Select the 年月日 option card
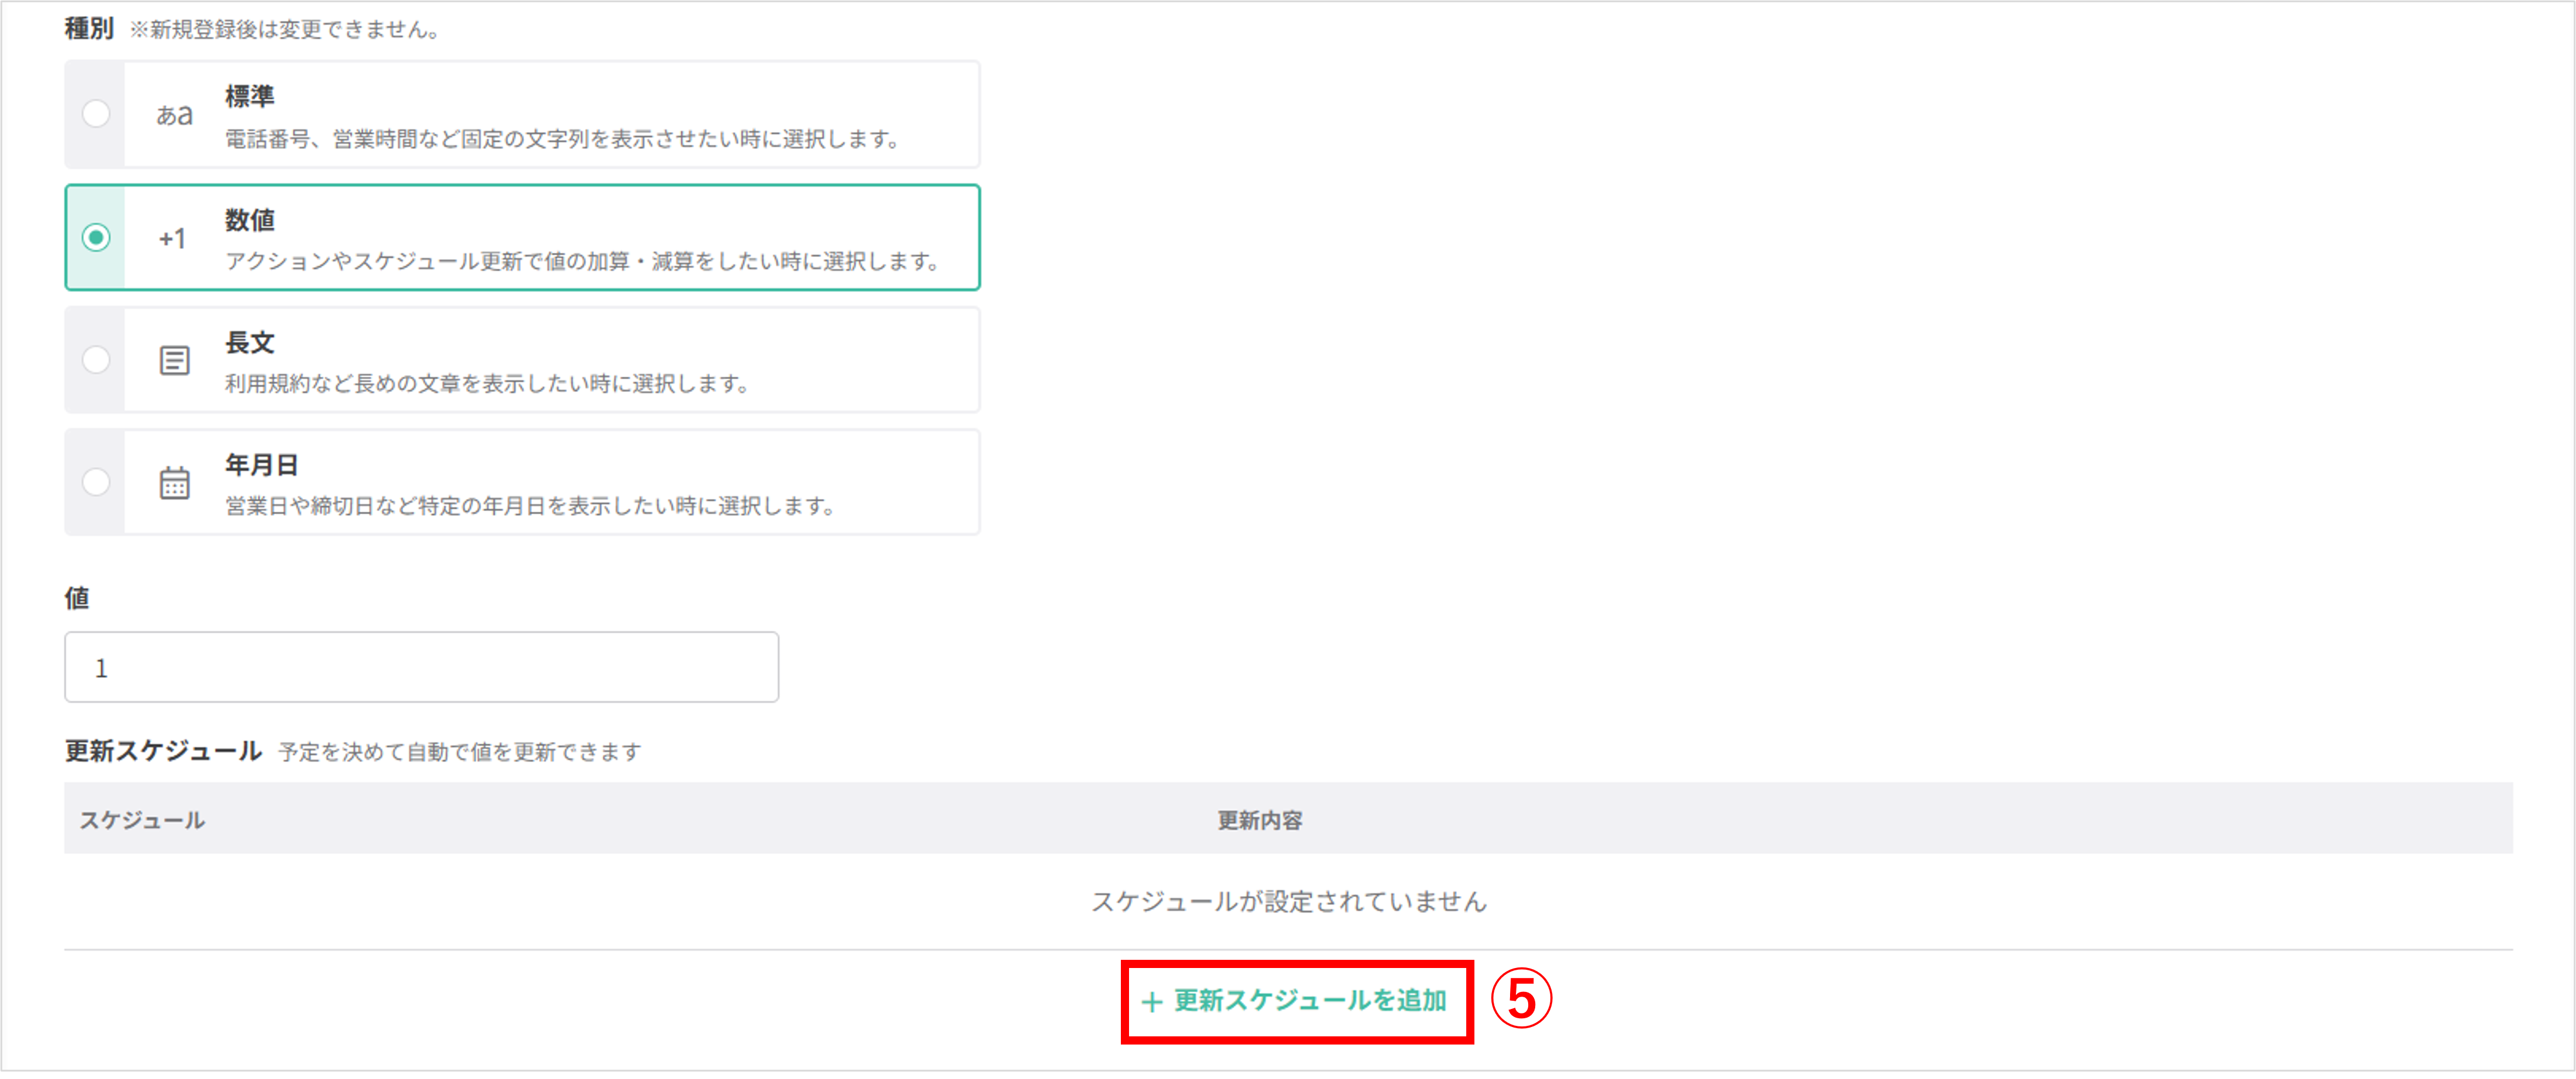Image resolution: width=2576 pixels, height=1079 pixels. pyautogui.click(x=550, y=482)
